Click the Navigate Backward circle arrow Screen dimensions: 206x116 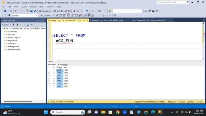click(5, 11)
